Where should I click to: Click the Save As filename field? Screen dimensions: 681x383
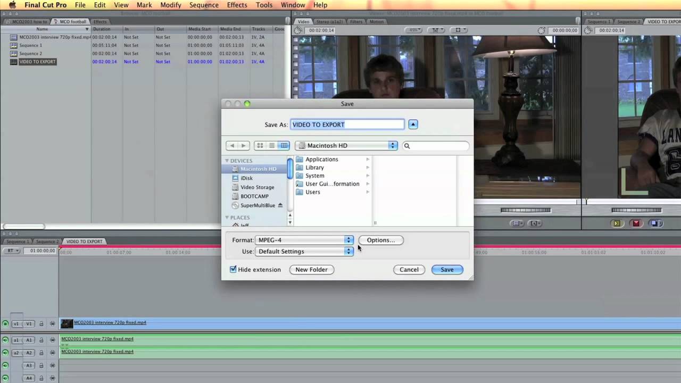tap(347, 124)
